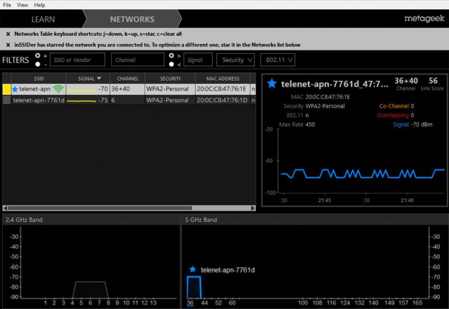Select the less-than signal filter radio
449x309 pixels.
[171, 64]
